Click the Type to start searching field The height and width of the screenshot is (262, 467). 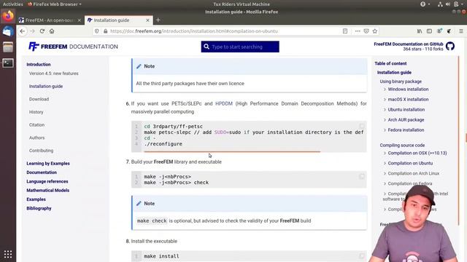coord(240,47)
